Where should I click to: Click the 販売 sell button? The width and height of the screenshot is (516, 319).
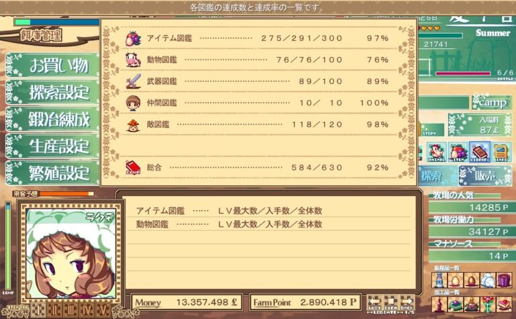(x=485, y=176)
